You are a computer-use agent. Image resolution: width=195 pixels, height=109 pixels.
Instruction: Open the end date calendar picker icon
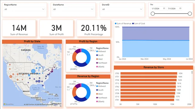pyautogui.click(x=180, y=8)
